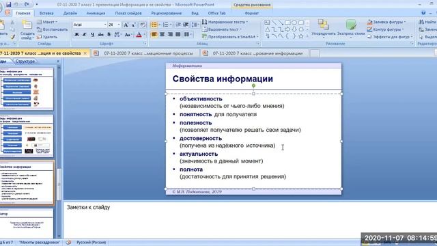Open the Arial font name combo box
This screenshot has height=246, width=437.
click(x=89, y=25)
